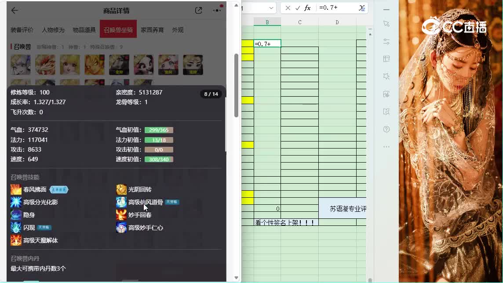Expand the spreadsheet name box dropdown
This screenshot has height=283, width=503.
pyautogui.click(x=271, y=8)
